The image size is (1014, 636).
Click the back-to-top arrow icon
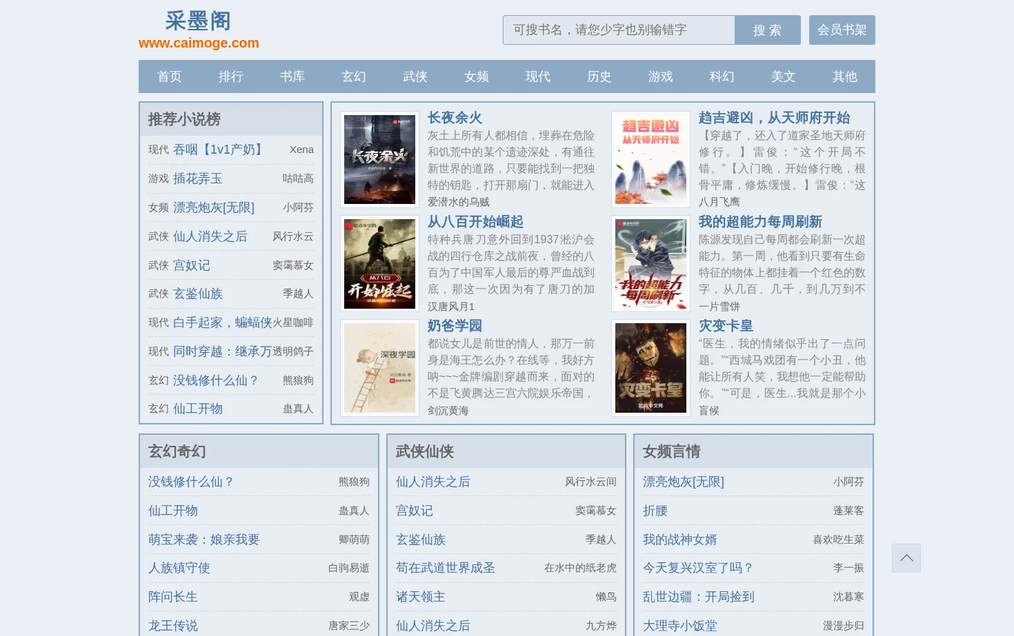click(x=906, y=558)
